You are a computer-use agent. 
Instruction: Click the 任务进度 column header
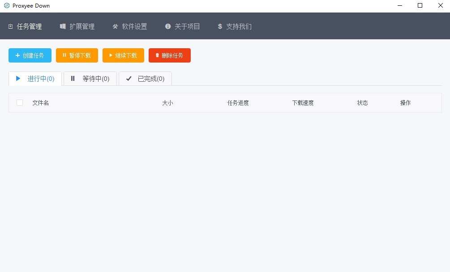(x=238, y=103)
